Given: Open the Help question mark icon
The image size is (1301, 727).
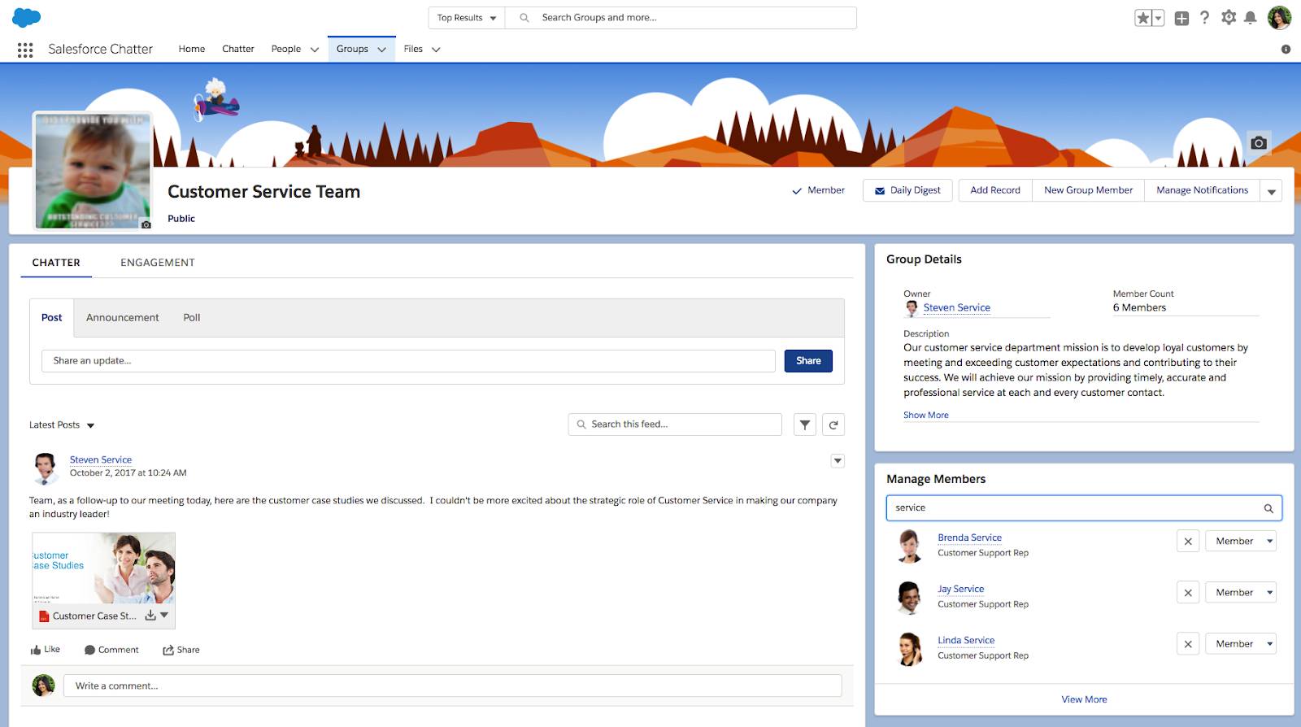Looking at the screenshot, I should tap(1204, 17).
